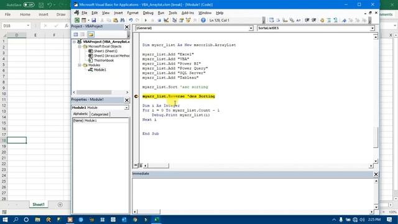Toggle AutoSave switch in Excel
Image resolution: width=398 pixels, height=224 pixels.
point(29,4)
